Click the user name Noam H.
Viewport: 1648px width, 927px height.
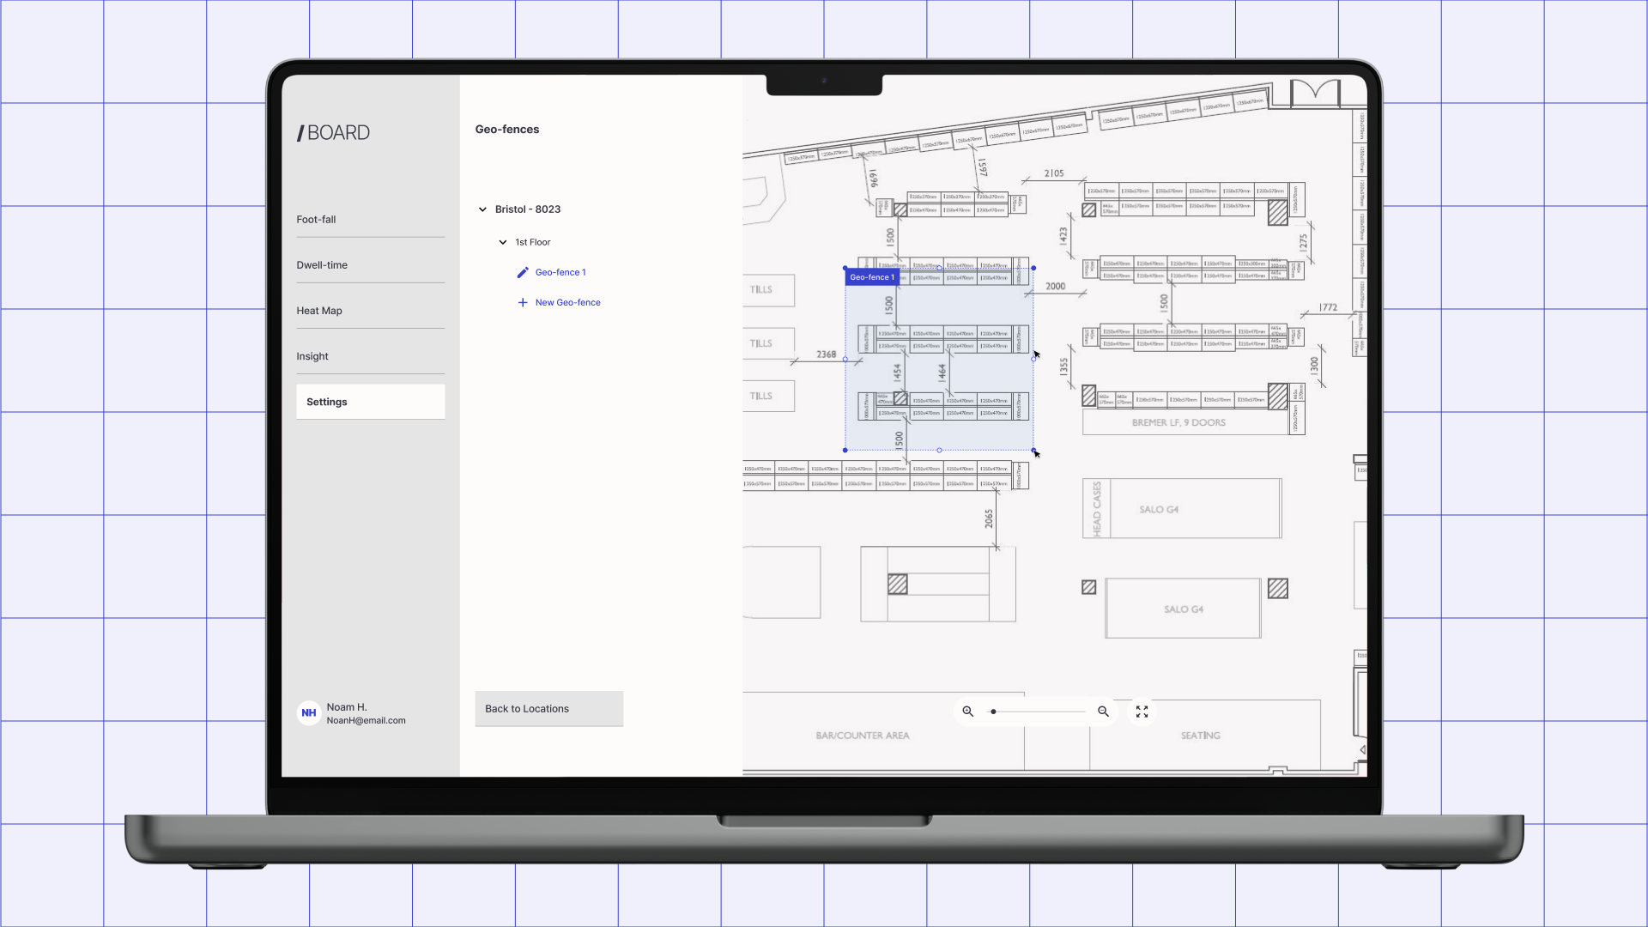click(x=347, y=707)
